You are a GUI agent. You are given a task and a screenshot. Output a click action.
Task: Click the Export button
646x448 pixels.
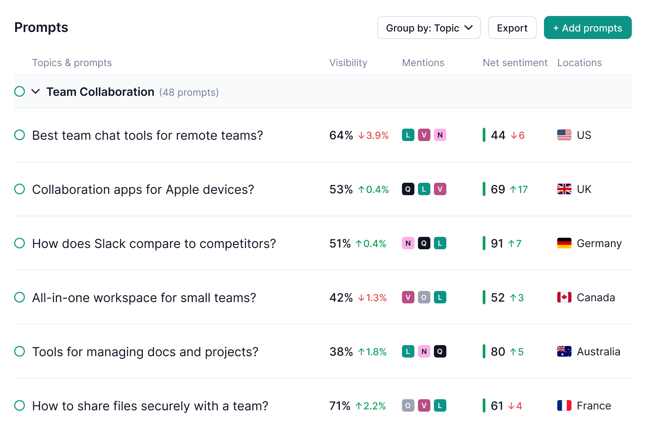click(512, 28)
